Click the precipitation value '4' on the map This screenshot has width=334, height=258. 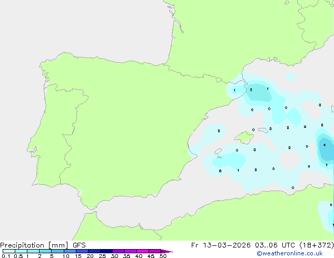pos(325,145)
